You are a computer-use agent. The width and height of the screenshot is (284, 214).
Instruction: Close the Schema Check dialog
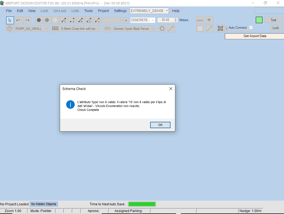point(171,89)
